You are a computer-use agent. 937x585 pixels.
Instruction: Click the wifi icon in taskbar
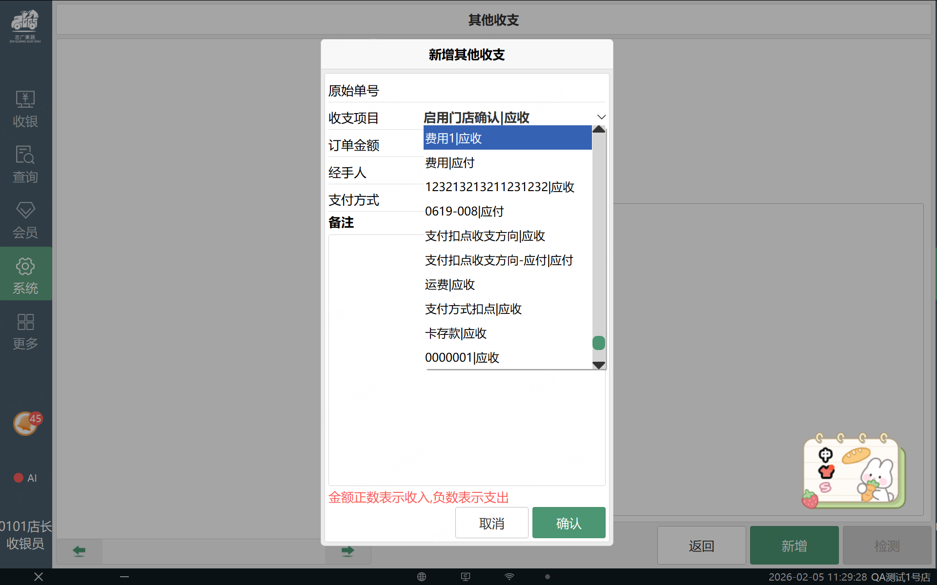tap(509, 577)
